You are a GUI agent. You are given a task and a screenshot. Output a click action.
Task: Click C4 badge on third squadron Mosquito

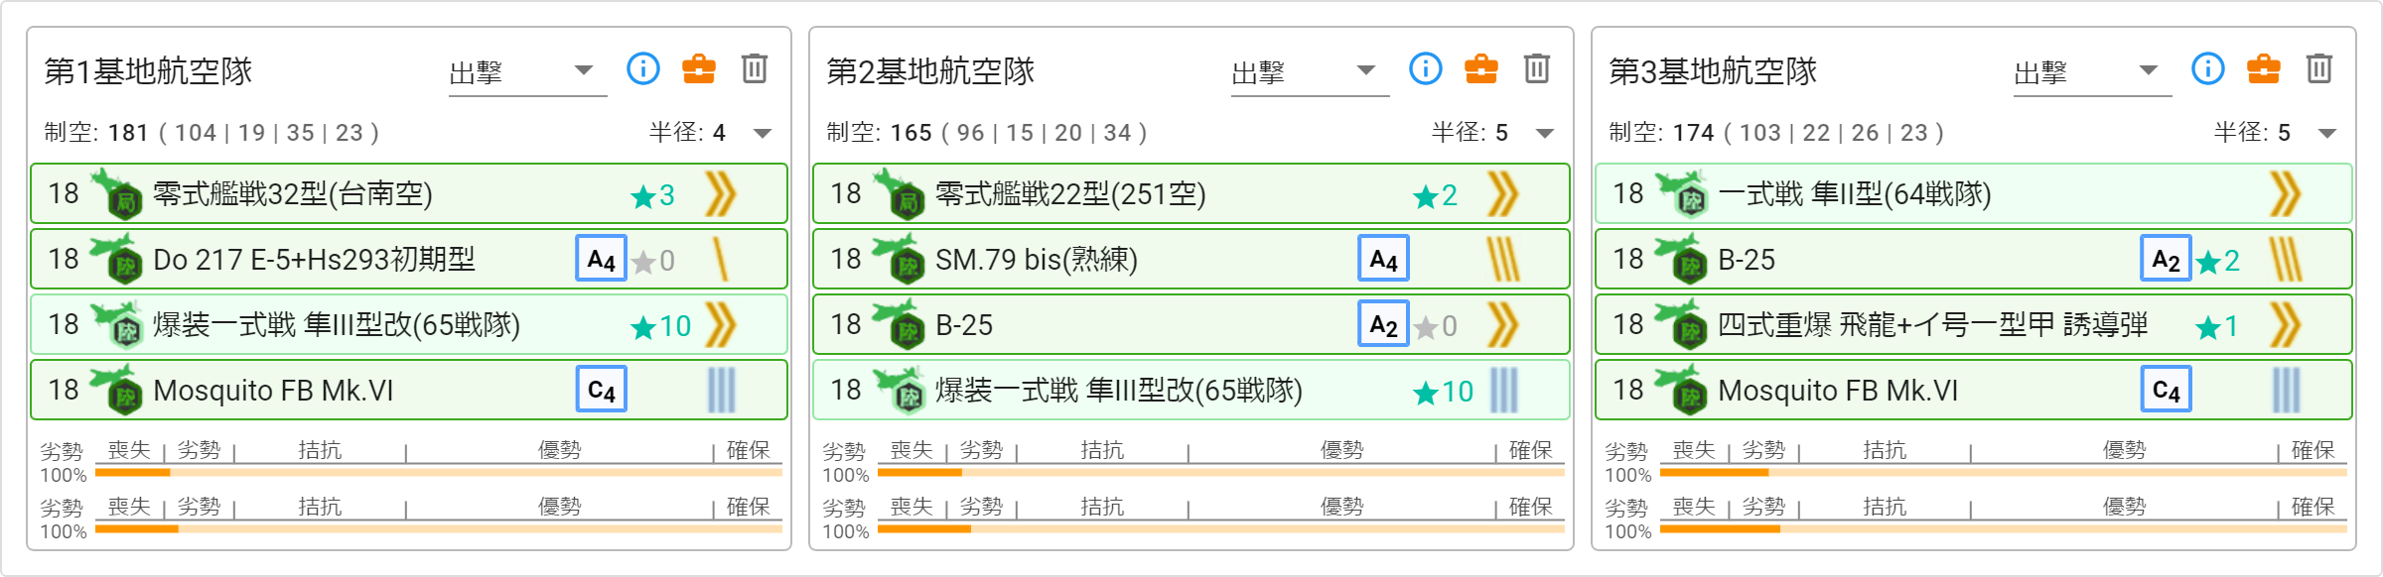pyautogui.click(x=2167, y=390)
